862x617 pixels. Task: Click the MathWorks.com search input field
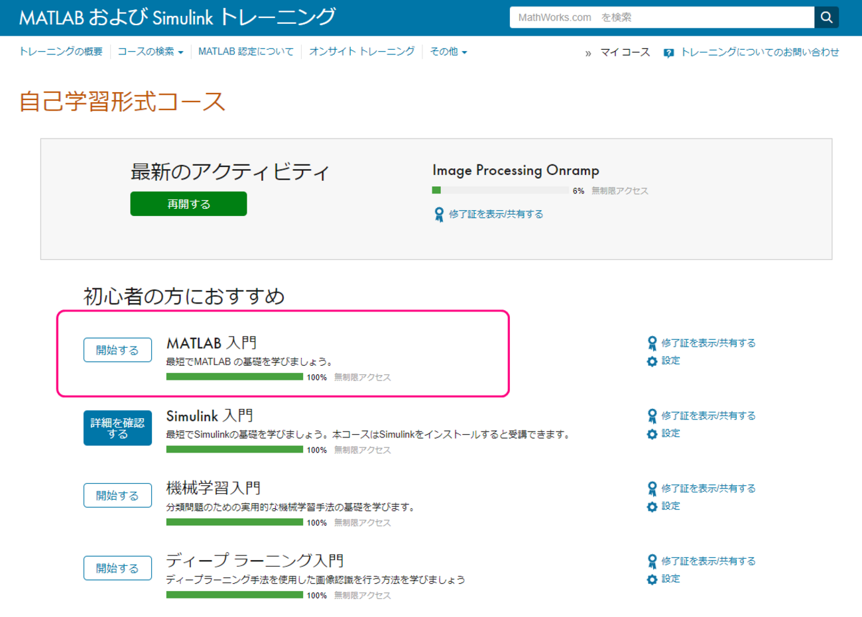click(x=661, y=18)
